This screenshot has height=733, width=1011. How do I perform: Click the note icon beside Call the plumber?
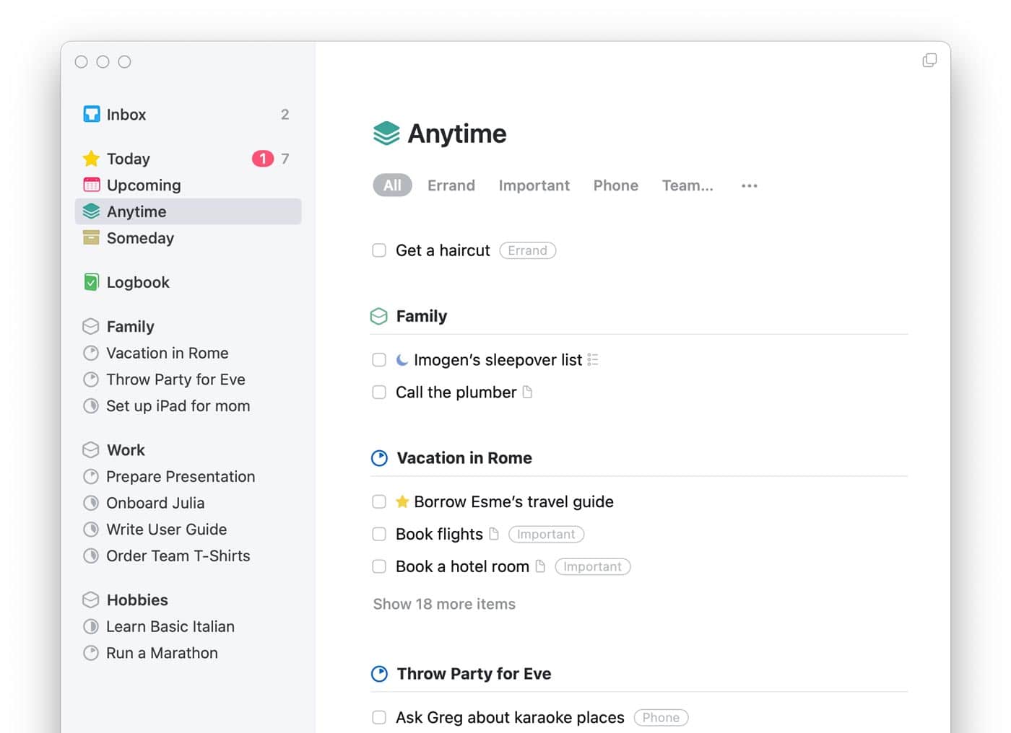click(527, 392)
